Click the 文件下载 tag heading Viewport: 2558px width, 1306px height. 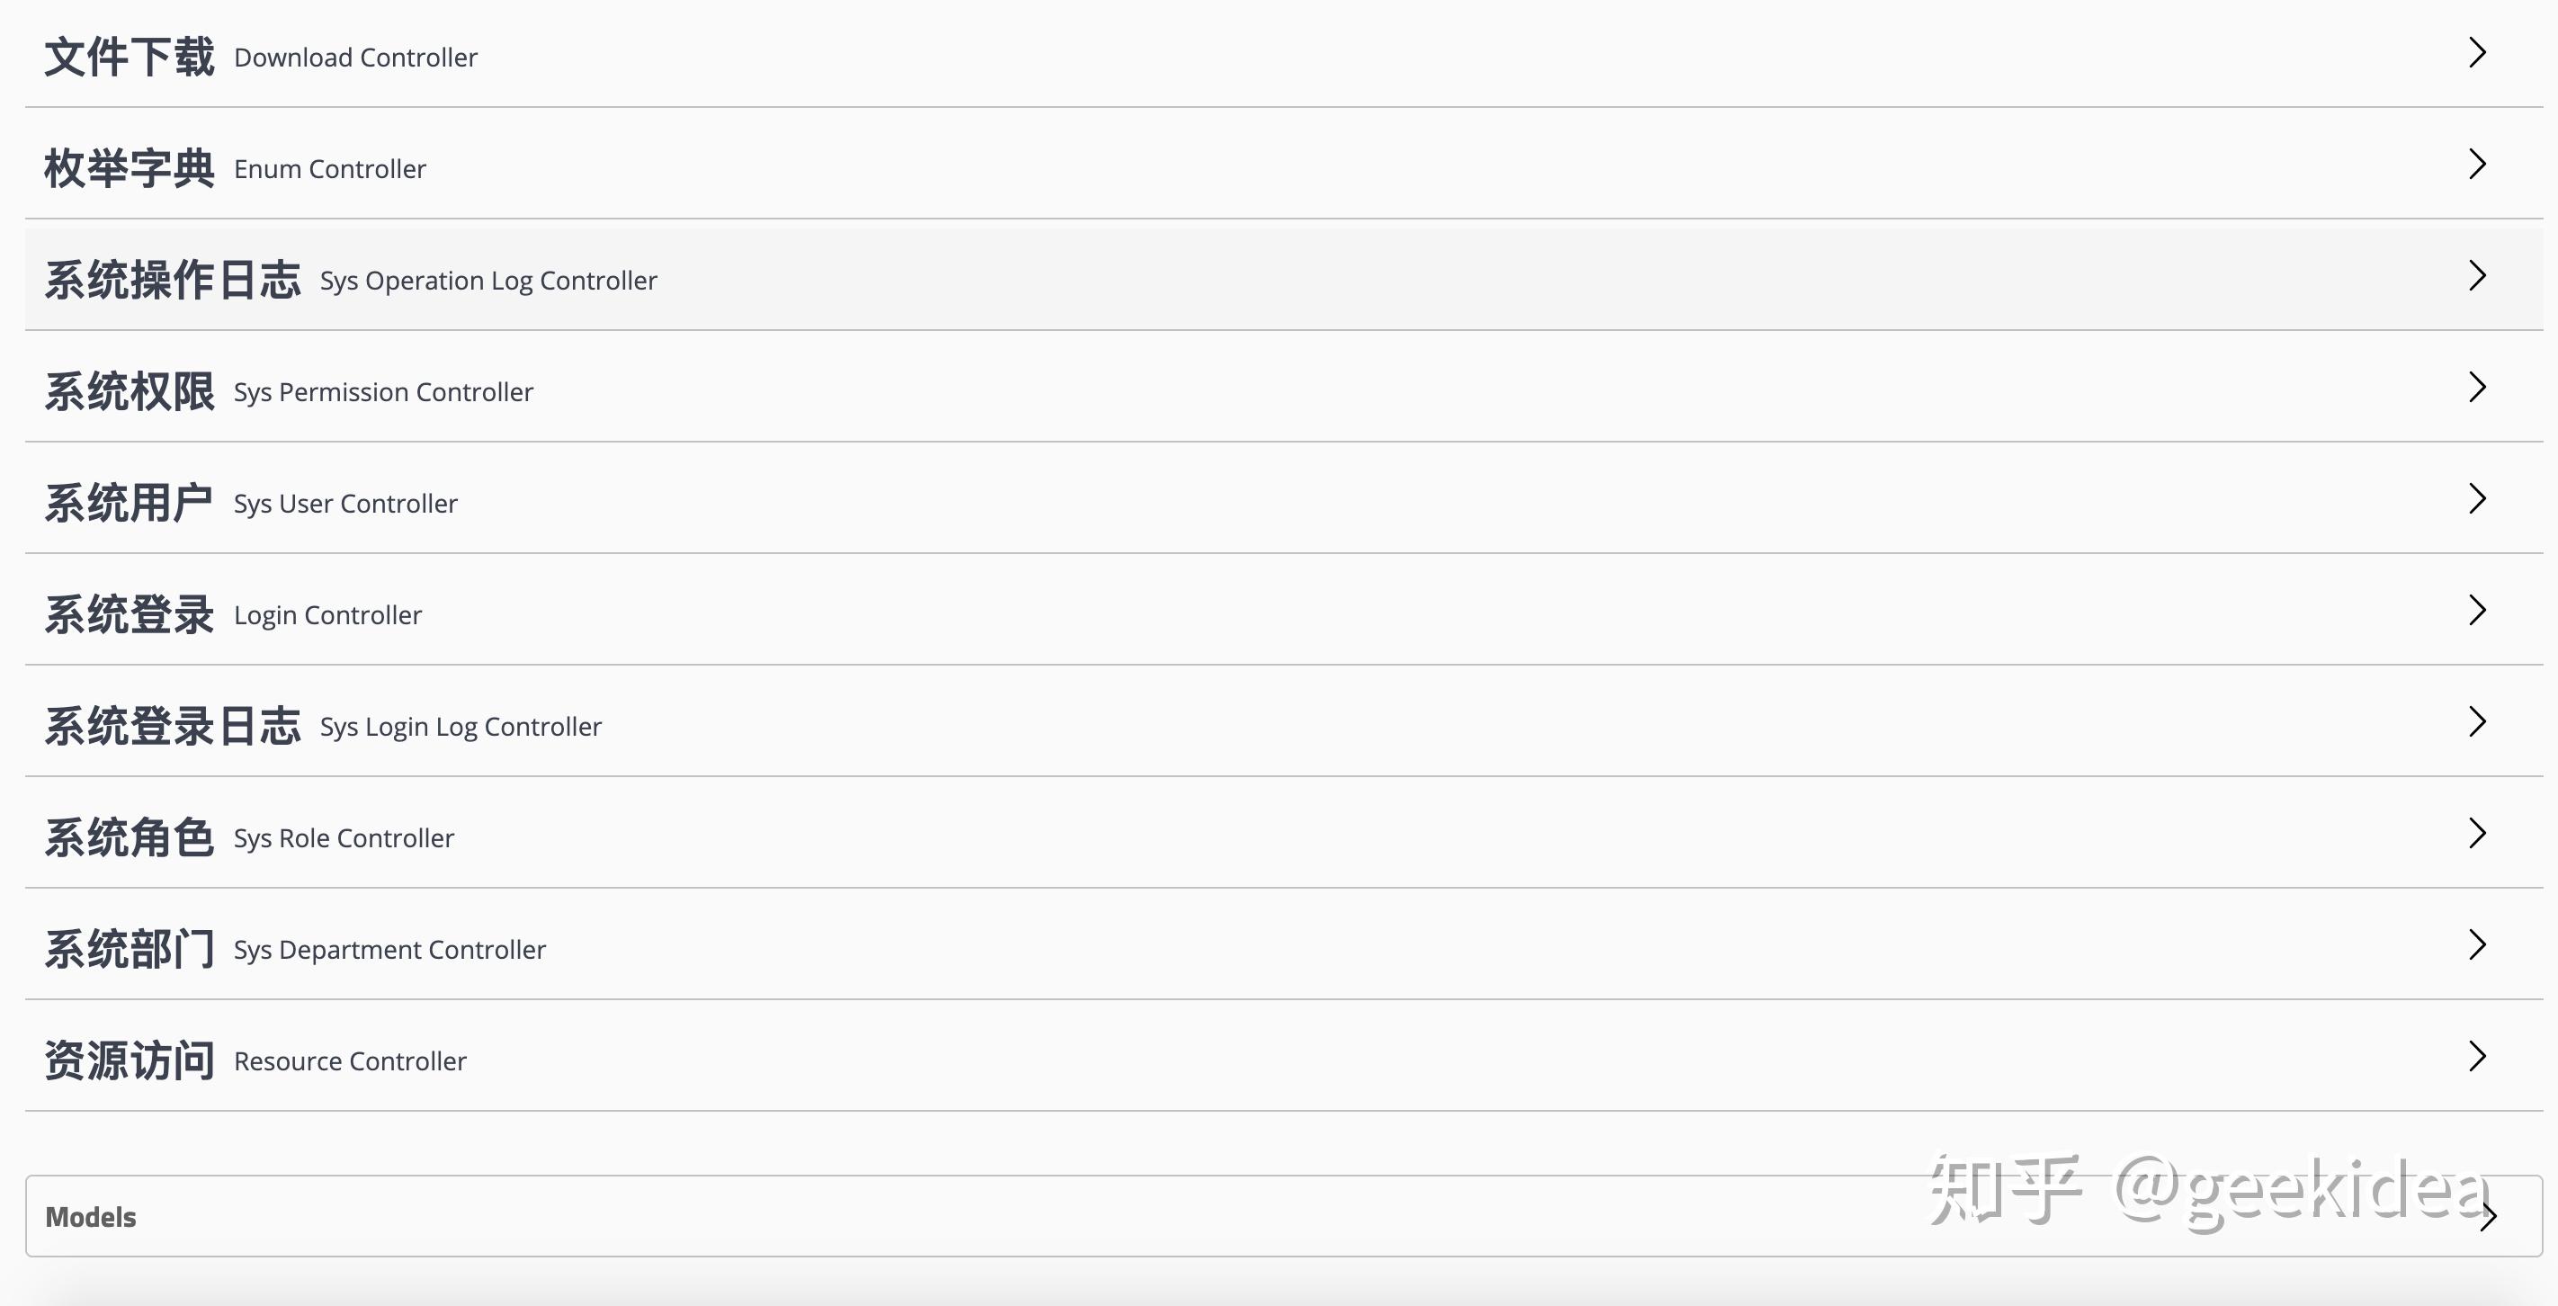coord(130,57)
